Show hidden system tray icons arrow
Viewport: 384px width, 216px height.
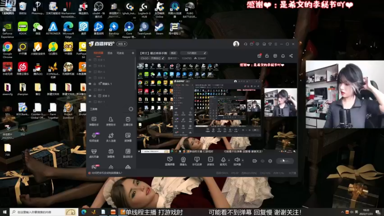342,212
